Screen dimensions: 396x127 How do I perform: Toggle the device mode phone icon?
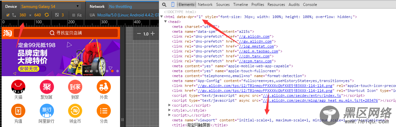(x=173, y=5)
